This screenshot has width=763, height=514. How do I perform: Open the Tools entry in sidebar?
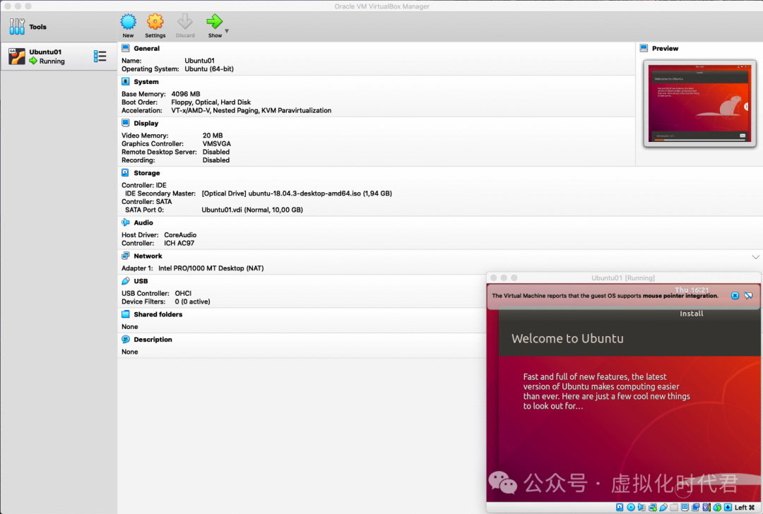[59, 27]
